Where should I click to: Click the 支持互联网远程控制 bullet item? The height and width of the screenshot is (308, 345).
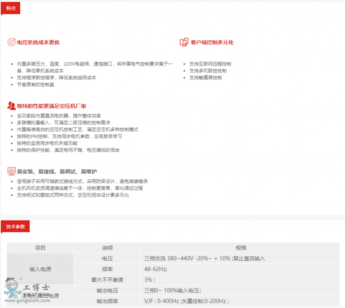click(210, 64)
